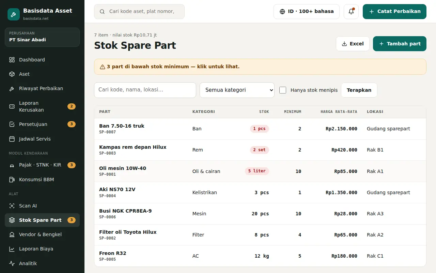
Task: Select the Kampas rem depan Hilux part name
Action: [x=133, y=147]
